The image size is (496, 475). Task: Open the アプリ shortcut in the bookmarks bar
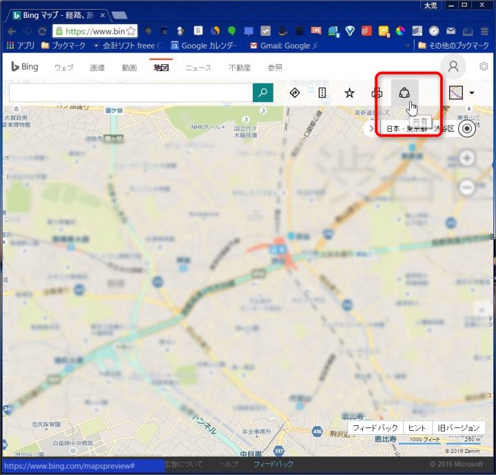(x=21, y=46)
